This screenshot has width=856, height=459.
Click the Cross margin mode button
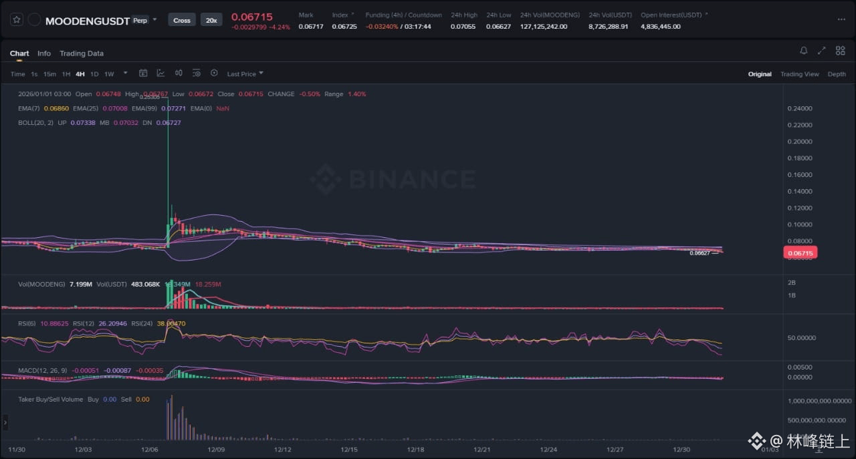(182, 20)
